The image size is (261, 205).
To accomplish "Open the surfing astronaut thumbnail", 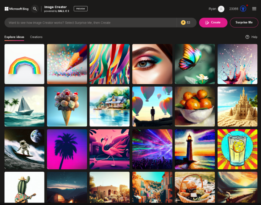I will pos(24,149).
